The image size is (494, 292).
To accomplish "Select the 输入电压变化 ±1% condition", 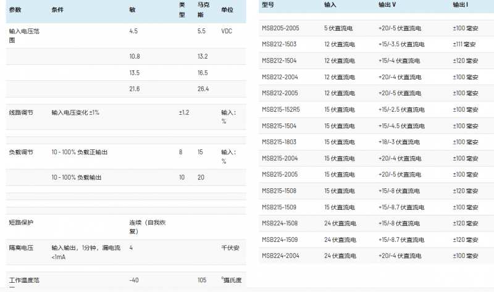I will 75,112.
